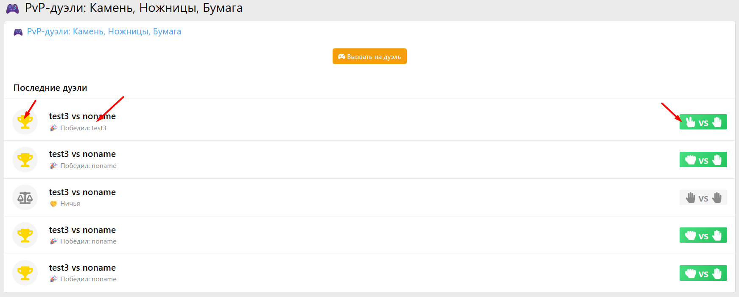
Task: Click the trophy icon in the fourth duel row
Action: [x=25, y=235]
